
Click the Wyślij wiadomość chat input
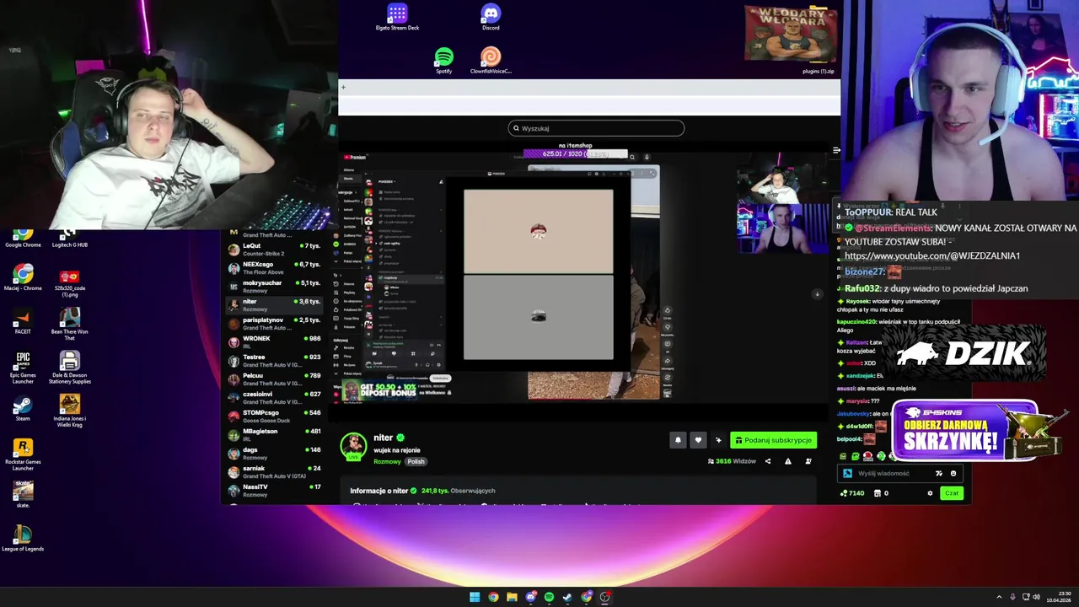coord(899,473)
